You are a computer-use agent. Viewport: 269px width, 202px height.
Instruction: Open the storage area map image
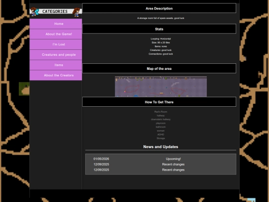click(x=161, y=87)
